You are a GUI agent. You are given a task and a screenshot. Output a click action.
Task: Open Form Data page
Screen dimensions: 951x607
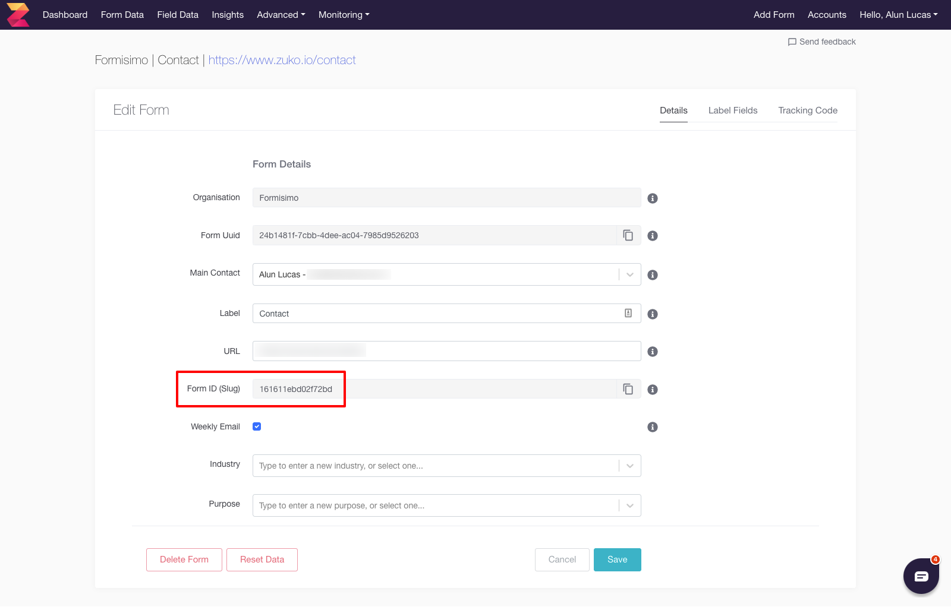point(122,15)
